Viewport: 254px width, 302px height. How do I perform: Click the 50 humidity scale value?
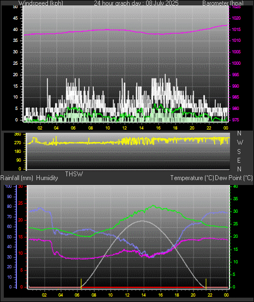click(9, 237)
